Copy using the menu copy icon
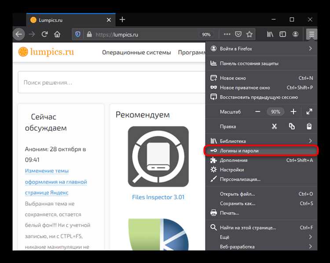 coord(292,127)
